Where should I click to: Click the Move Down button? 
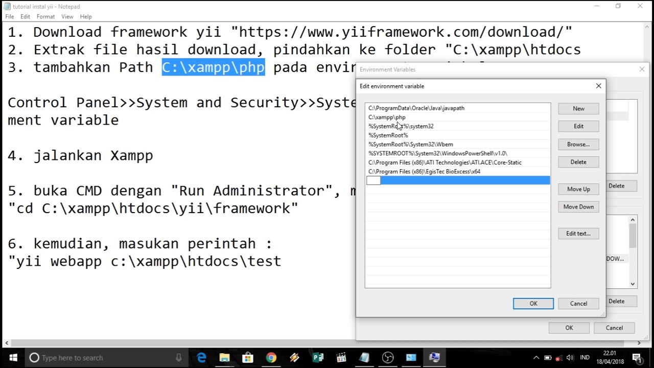click(x=578, y=206)
